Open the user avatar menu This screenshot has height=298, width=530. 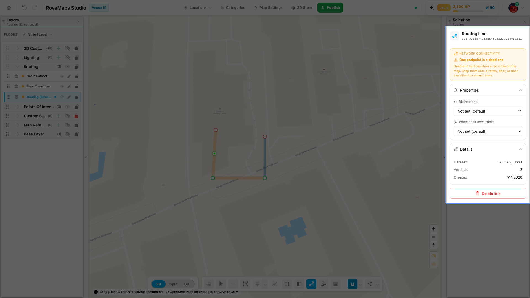click(x=513, y=8)
